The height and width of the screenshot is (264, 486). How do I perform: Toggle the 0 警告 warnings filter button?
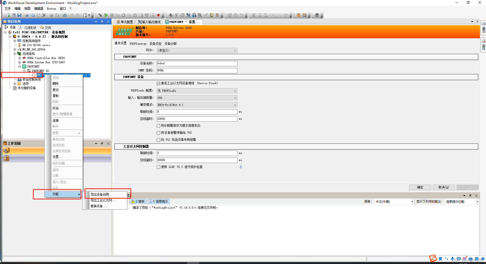point(138,202)
